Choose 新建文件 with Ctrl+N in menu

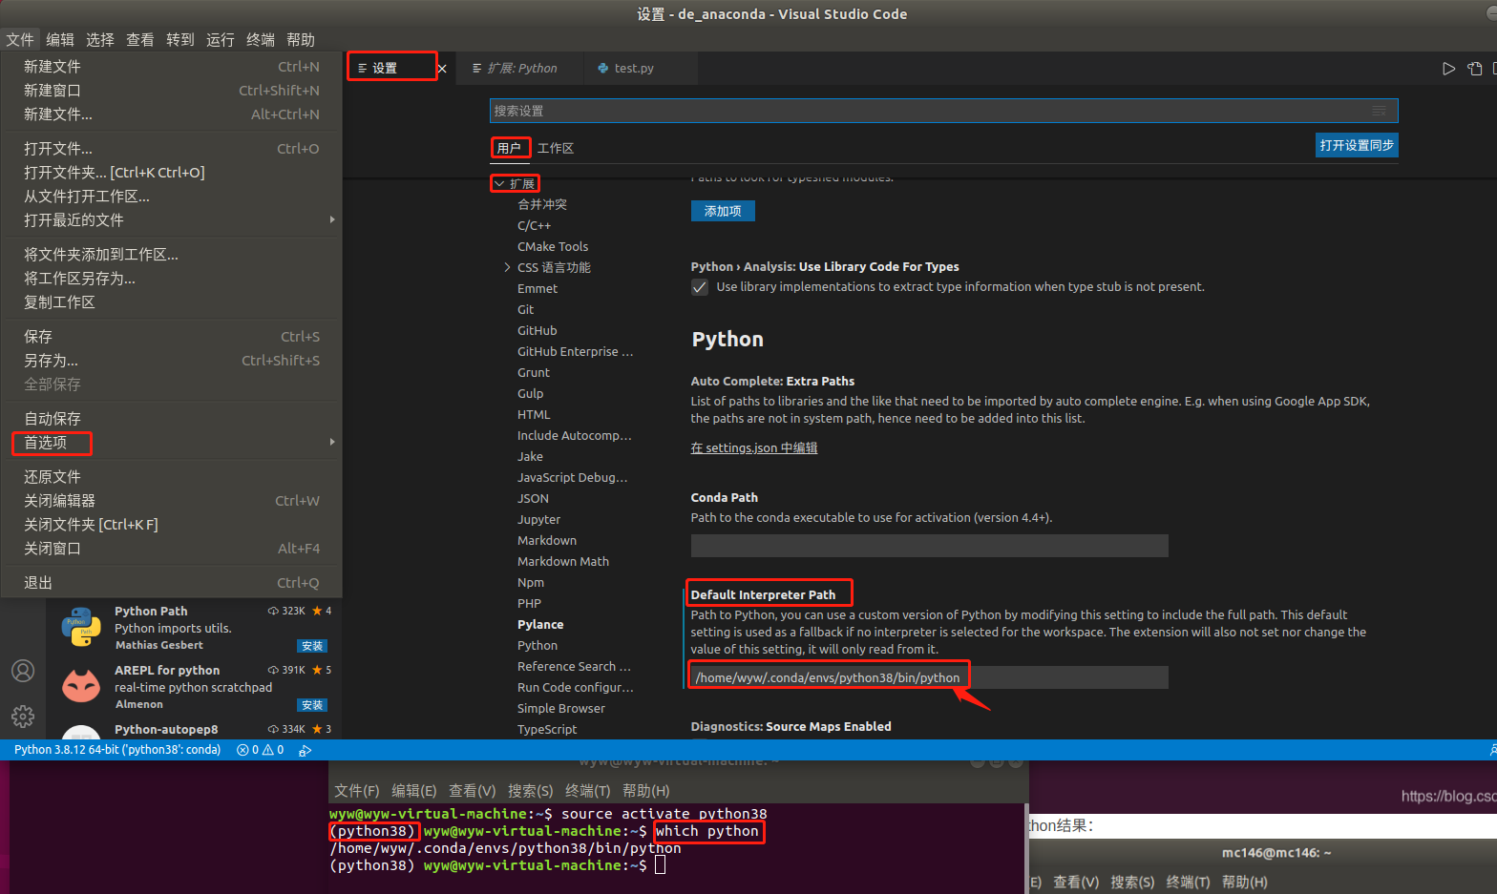[x=172, y=67]
